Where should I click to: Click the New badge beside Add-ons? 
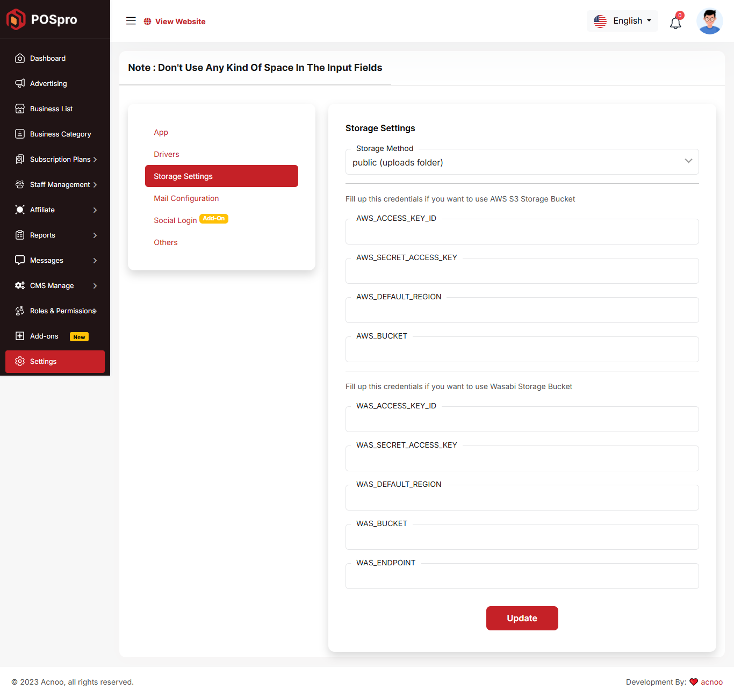(x=79, y=337)
